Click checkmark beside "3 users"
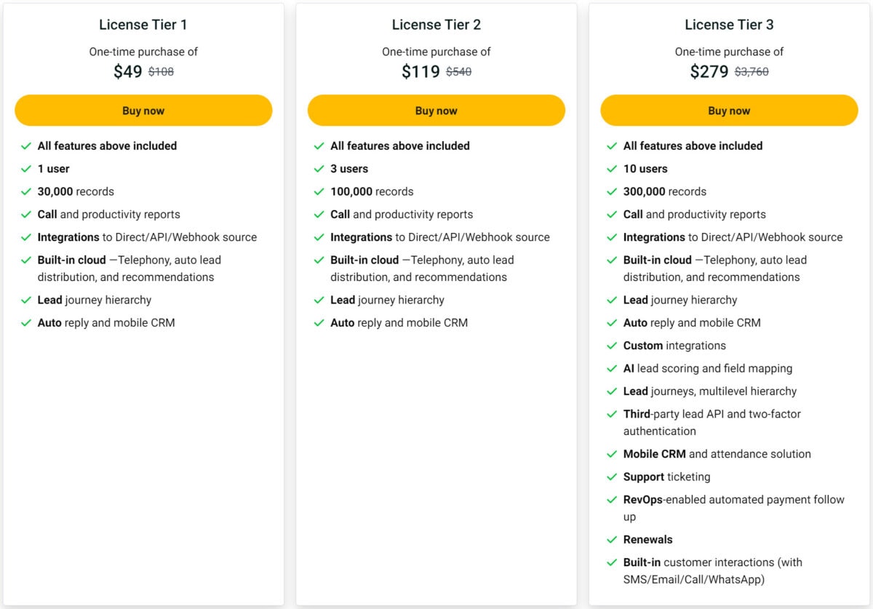 pos(319,169)
